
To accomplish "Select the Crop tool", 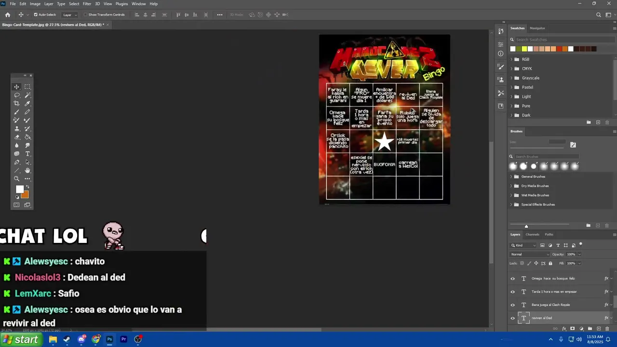I will click(x=17, y=104).
